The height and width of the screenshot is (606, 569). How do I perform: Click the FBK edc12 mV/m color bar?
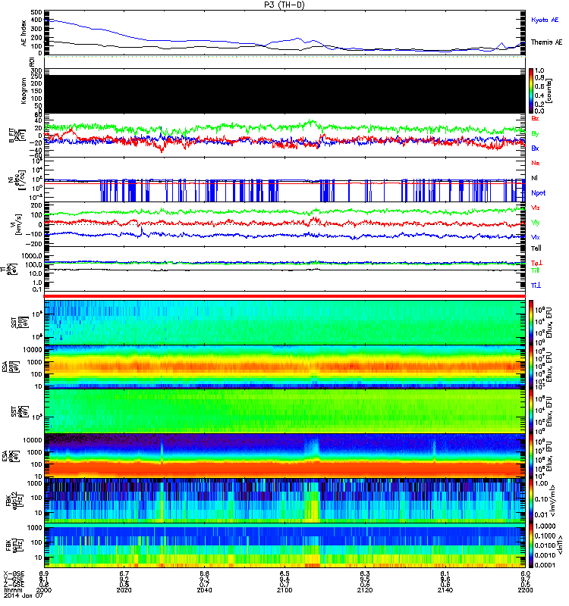tap(531, 501)
